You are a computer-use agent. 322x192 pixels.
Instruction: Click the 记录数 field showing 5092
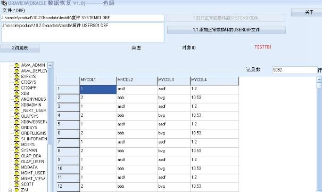coord(295,70)
